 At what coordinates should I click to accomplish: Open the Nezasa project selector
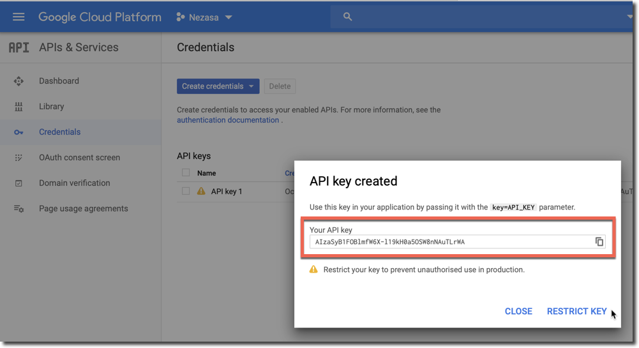tap(204, 17)
